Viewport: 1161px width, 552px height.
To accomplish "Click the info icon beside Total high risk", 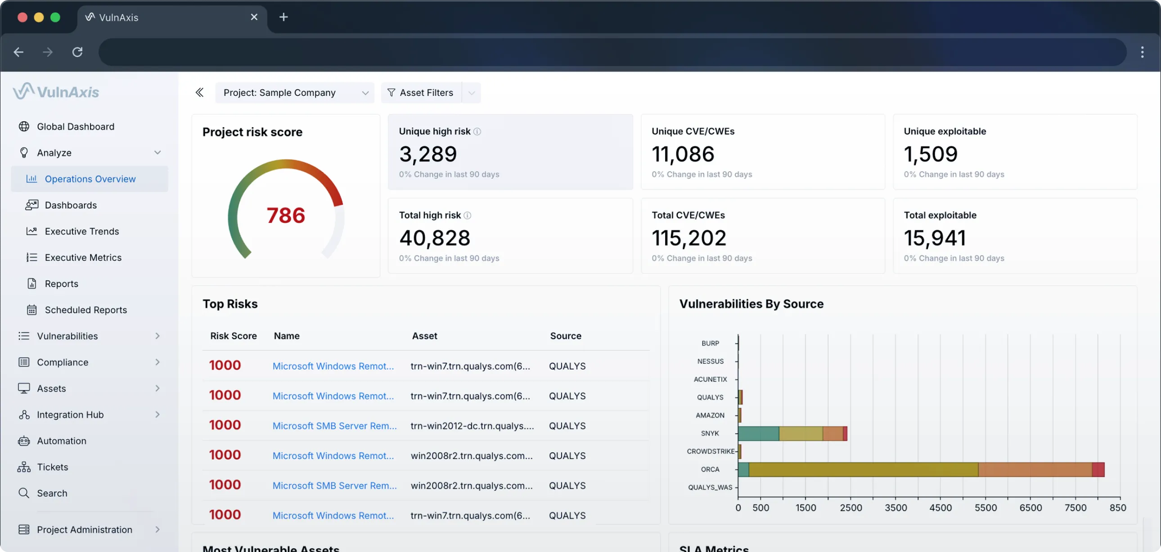I will click(468, 215).
